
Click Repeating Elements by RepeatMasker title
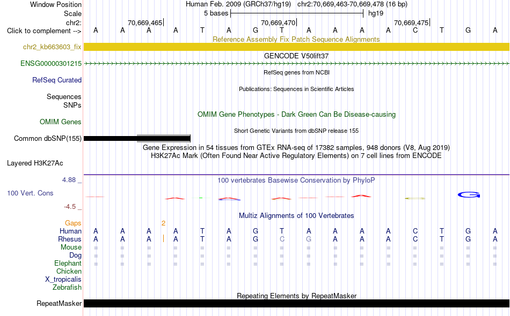pos(296,296)
